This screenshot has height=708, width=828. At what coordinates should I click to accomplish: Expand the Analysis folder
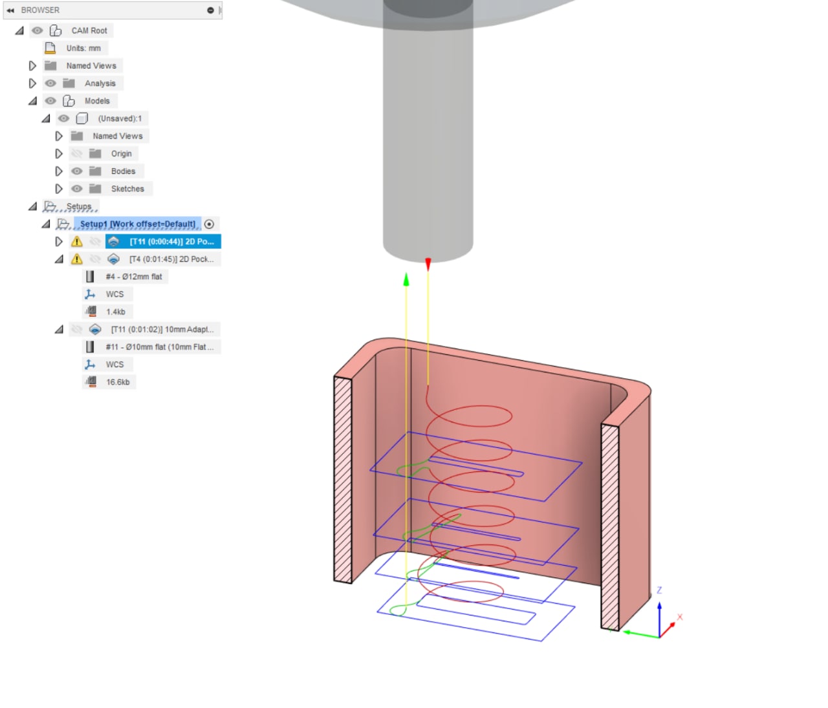32,83
